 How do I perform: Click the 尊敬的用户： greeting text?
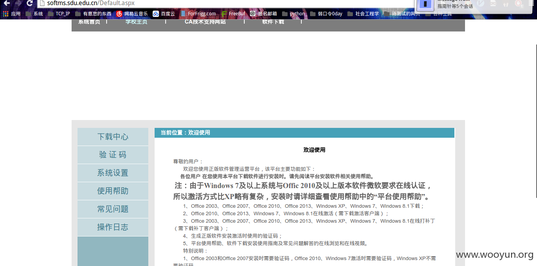click(x=188, y=161)
